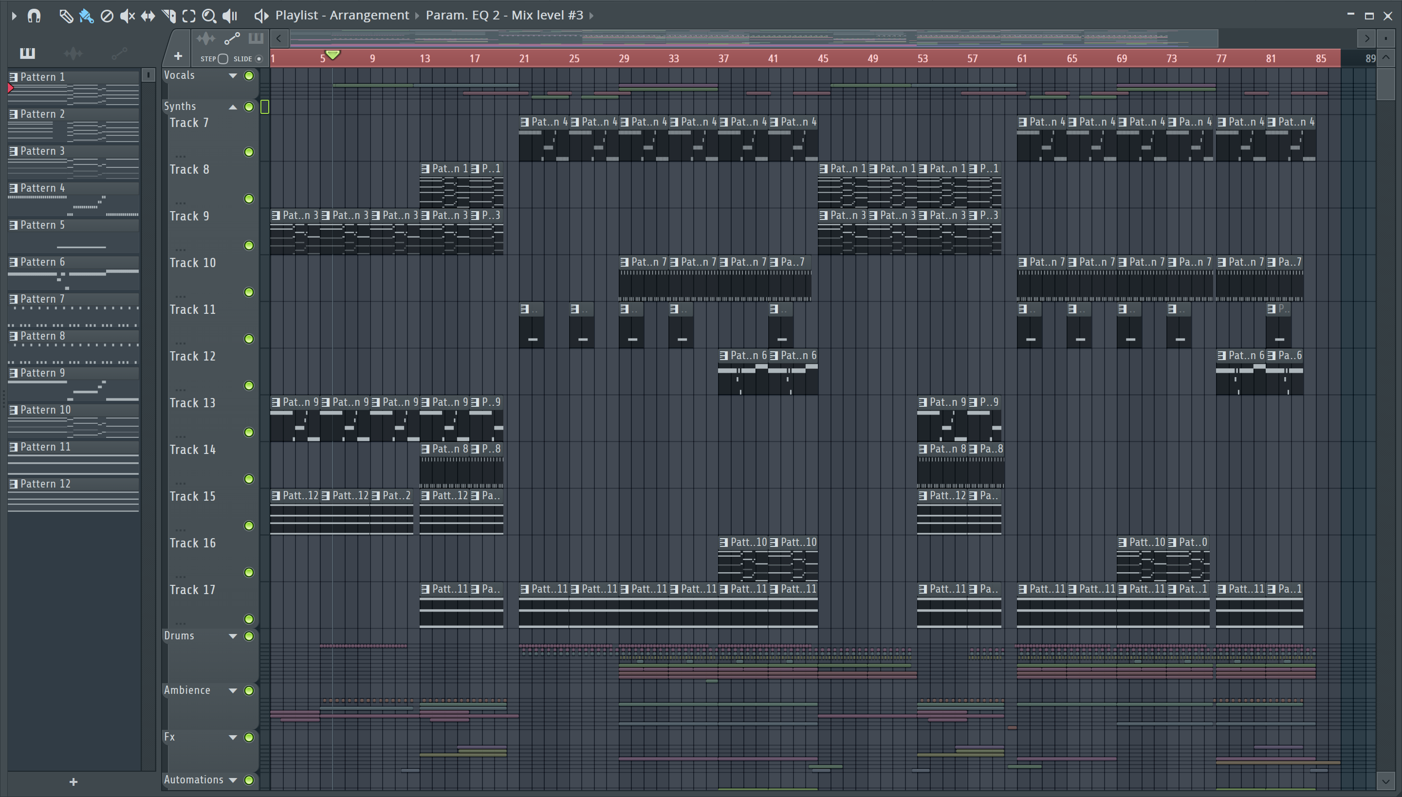Click Playlist - Arrangement title

pyautogui.click(x=342, y=16)
